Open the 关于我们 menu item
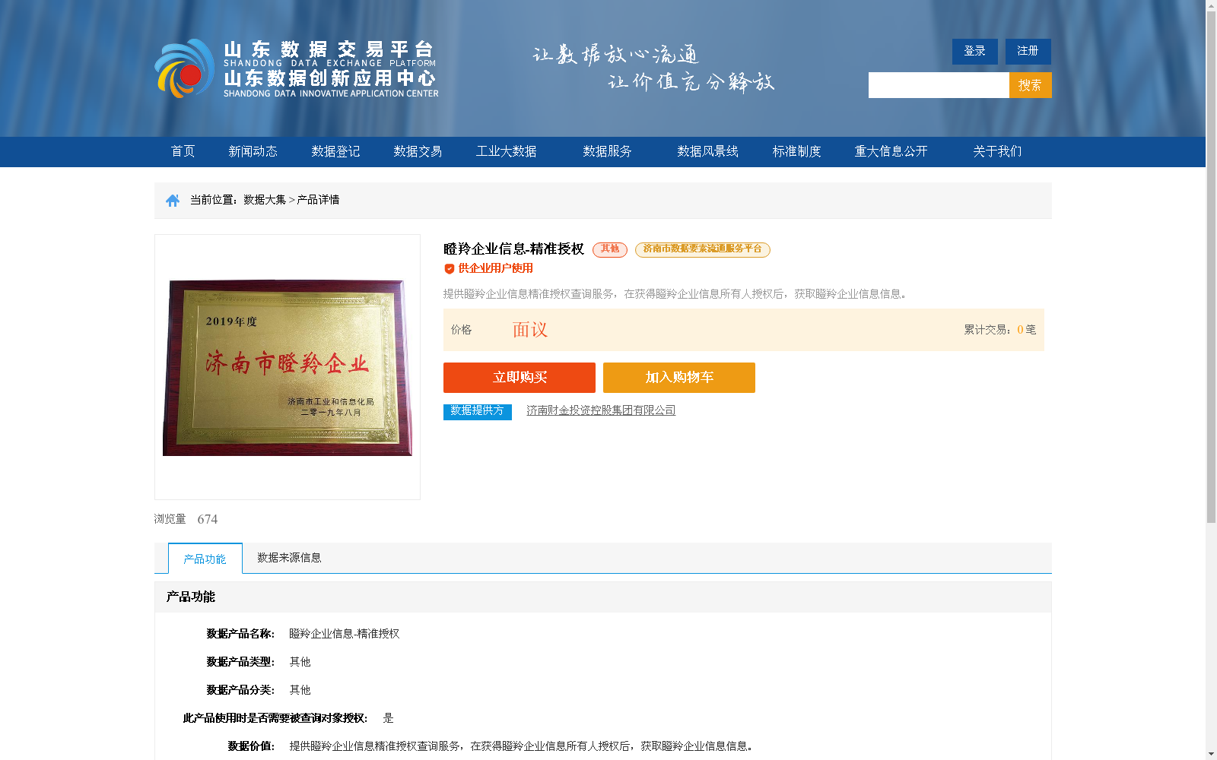Screen dimensions: 1217x760 click(x=997, y=151)
